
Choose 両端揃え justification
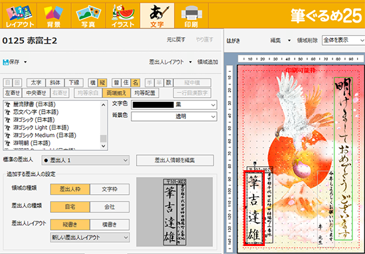tap(116, 93)
